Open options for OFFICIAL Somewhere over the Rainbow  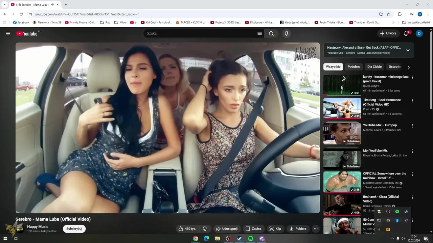pos(412,174)
